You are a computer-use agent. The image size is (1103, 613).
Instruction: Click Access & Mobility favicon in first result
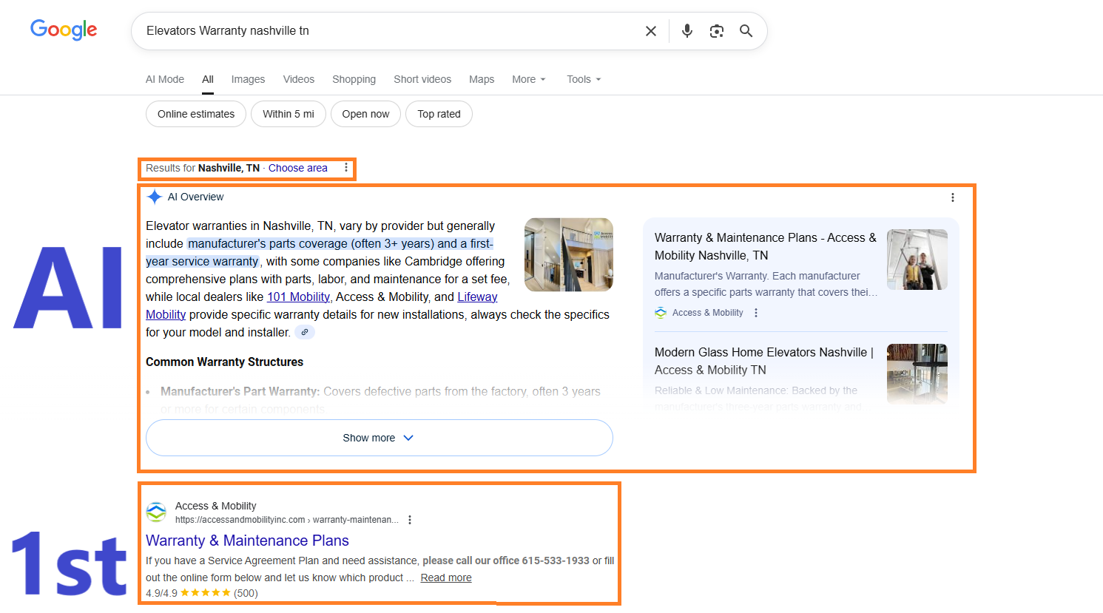[x=156, y=512]
